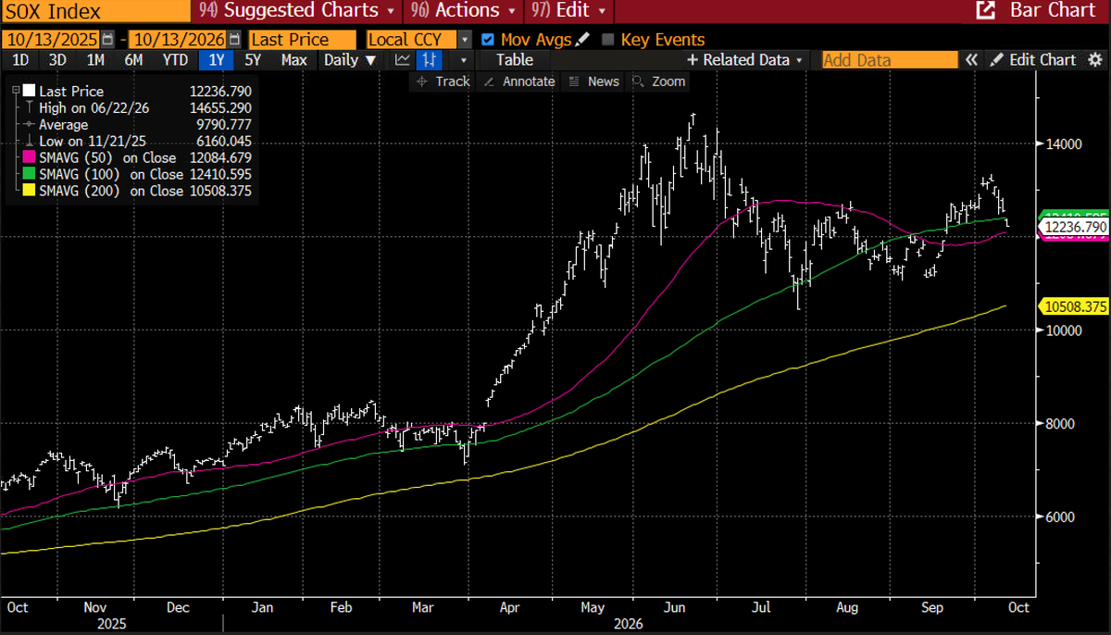Click the yellow SMAVG (200) color swatch
Viewport: 1111px width, 635px height.
30,192
